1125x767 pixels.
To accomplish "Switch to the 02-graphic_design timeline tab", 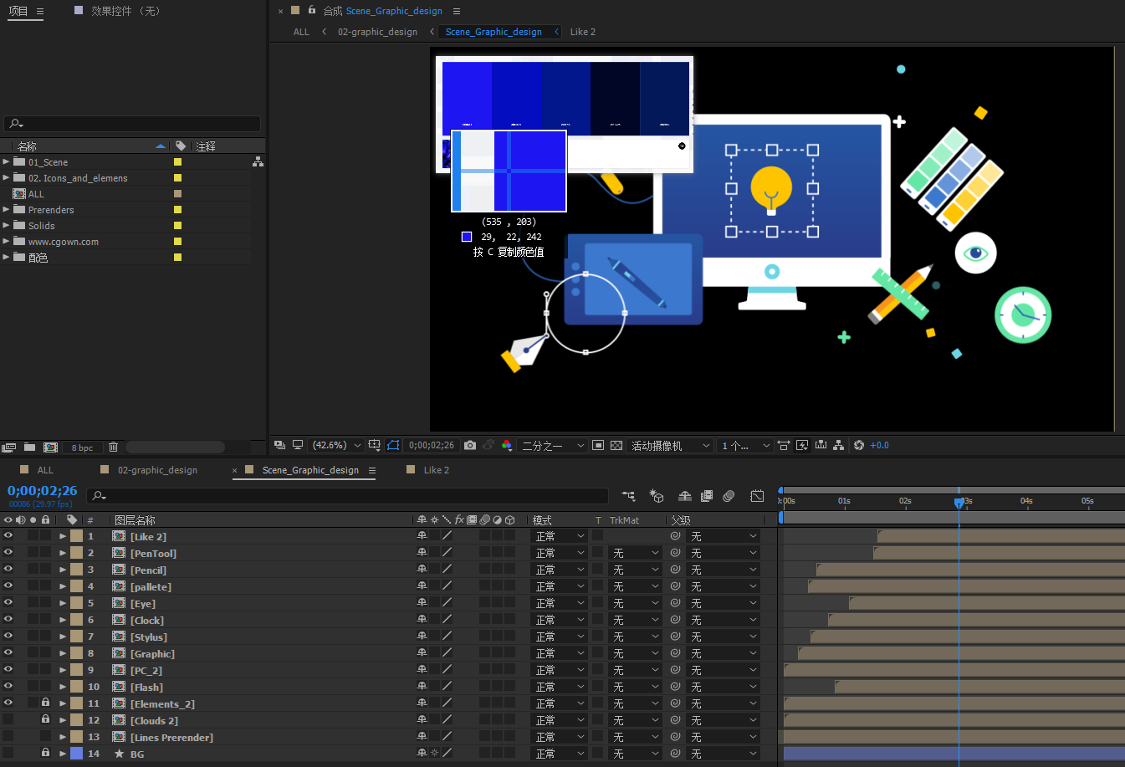I will tap(158, 470).
